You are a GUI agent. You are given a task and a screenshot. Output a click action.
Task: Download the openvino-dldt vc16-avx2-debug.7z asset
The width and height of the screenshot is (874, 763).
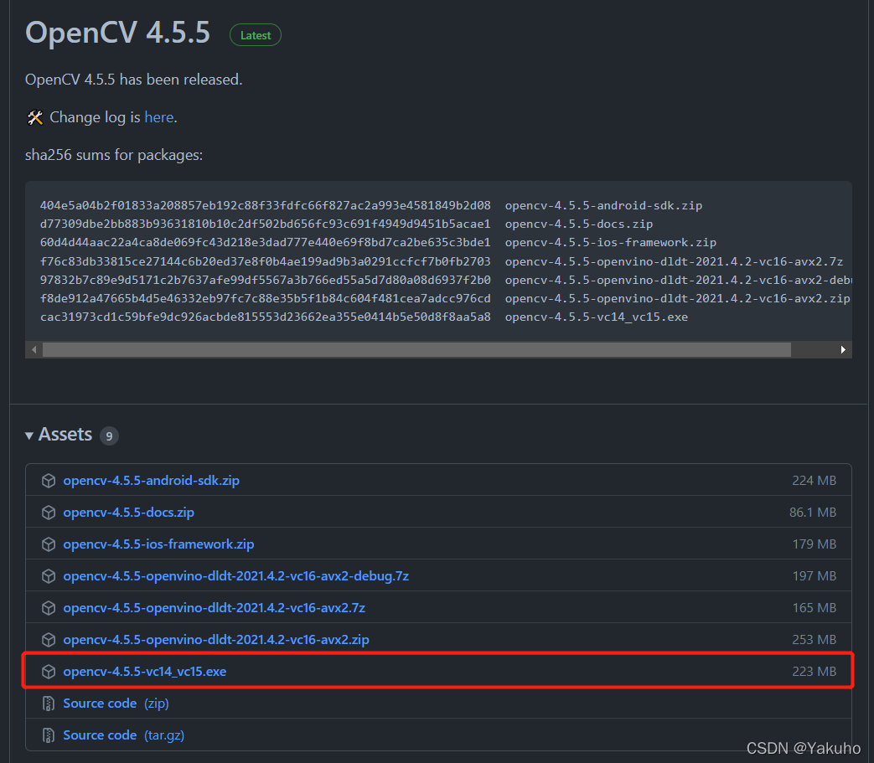coord(236,575)
